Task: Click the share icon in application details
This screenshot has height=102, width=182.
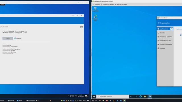Action: click(82, 27)
